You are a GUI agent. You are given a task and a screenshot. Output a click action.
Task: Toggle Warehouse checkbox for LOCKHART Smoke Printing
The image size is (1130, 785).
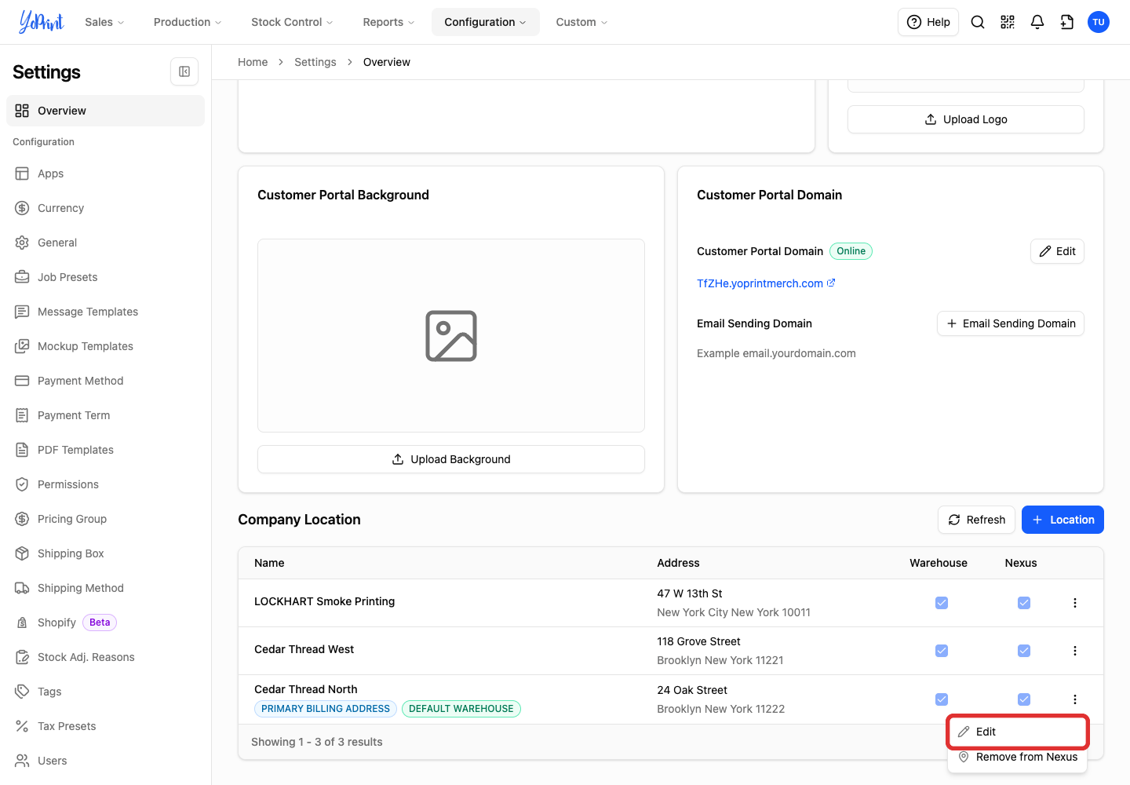click(942, 603)
